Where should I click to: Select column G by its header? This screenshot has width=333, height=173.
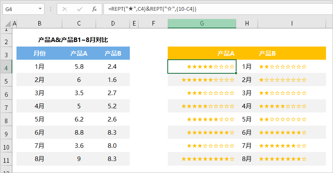(202, 24)
